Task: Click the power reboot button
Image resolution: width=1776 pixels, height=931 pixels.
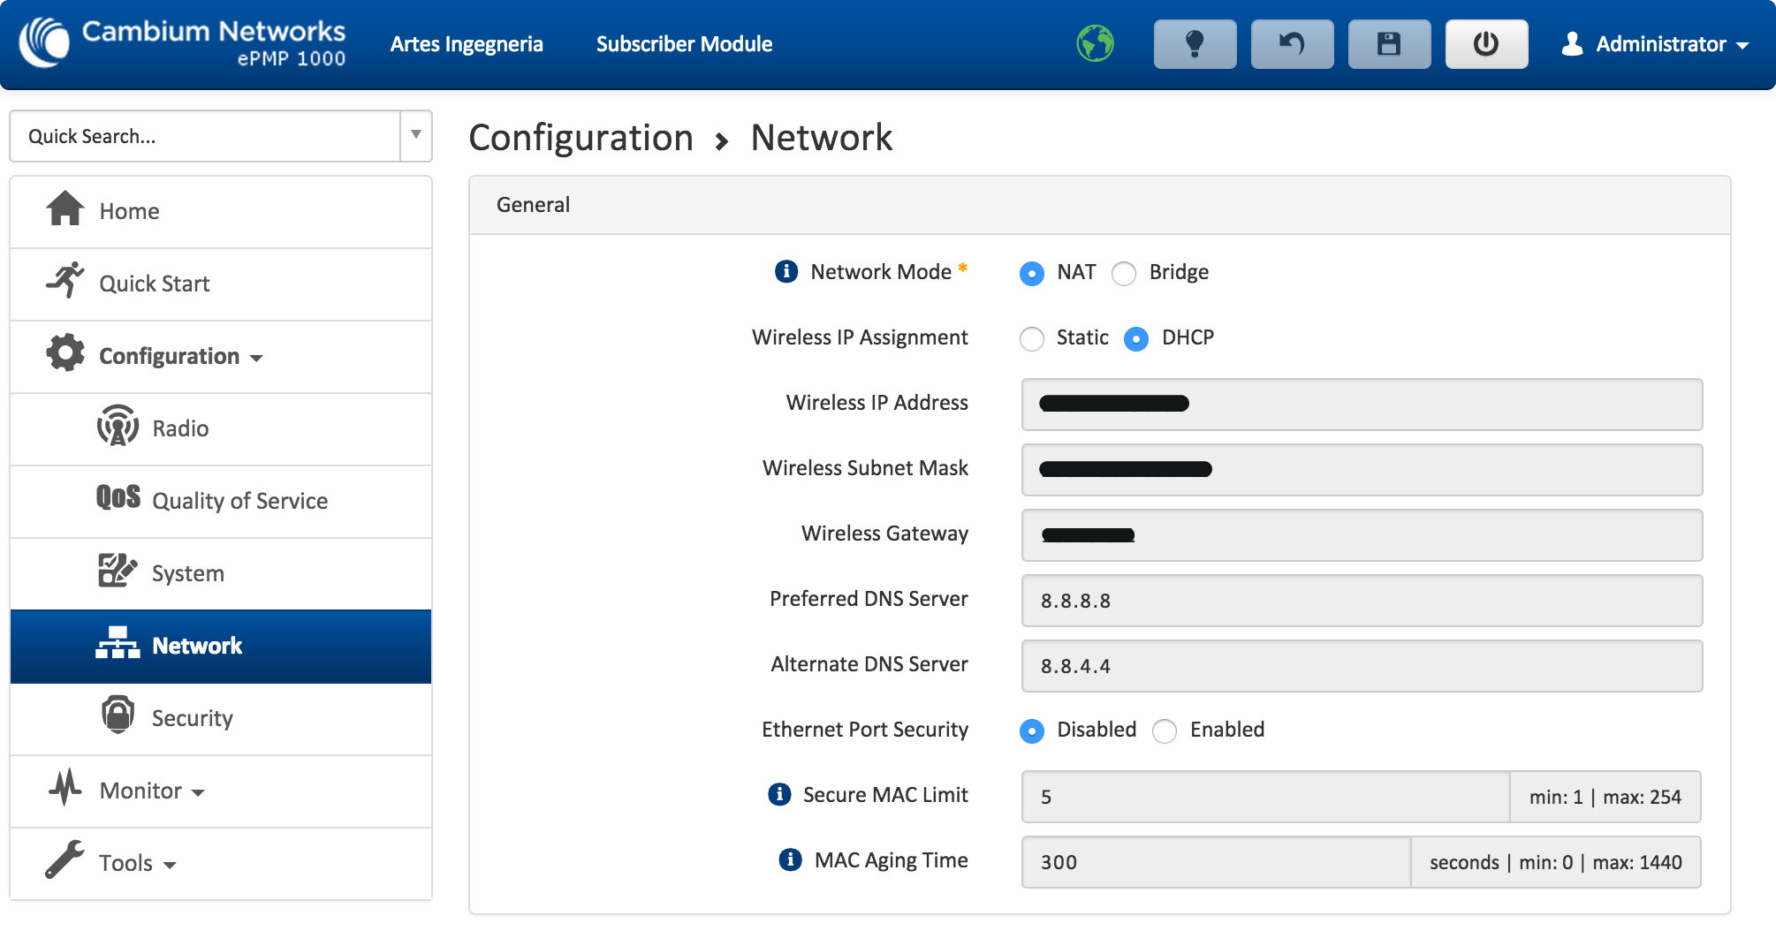Action: click(x=1486, y=43)
